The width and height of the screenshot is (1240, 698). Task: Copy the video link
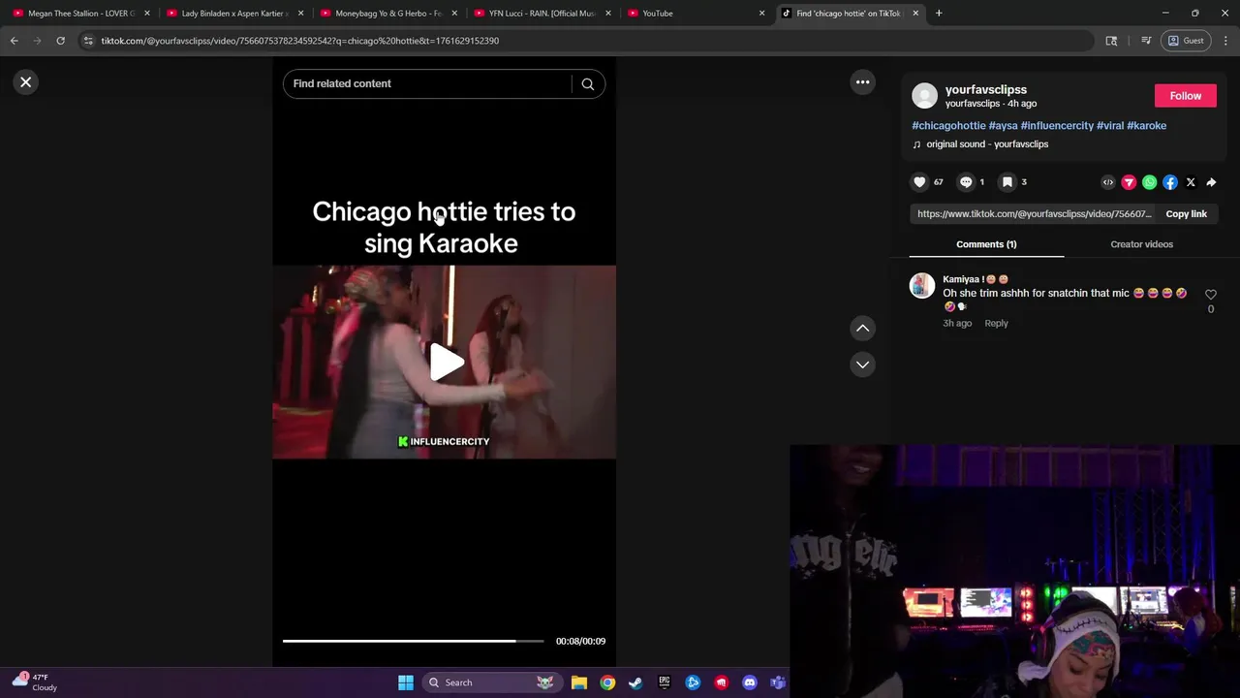tap(1186, 214)
